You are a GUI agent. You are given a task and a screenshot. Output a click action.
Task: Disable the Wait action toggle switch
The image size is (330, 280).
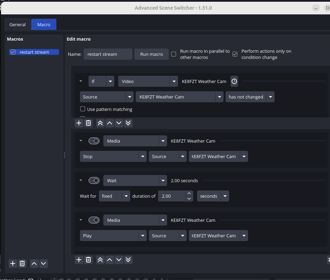[x=94, y=180]
